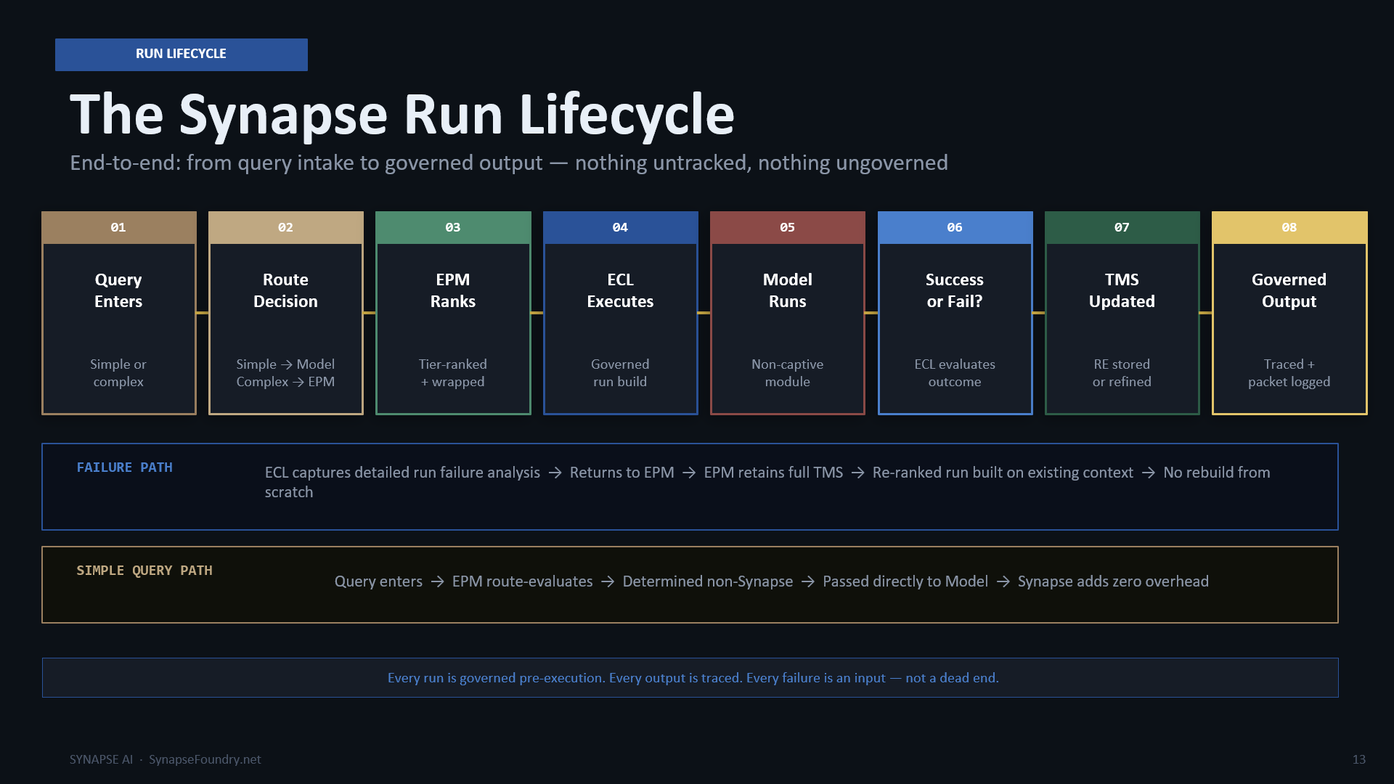Click the EPM Ranks step card

[x=453, y=313]
